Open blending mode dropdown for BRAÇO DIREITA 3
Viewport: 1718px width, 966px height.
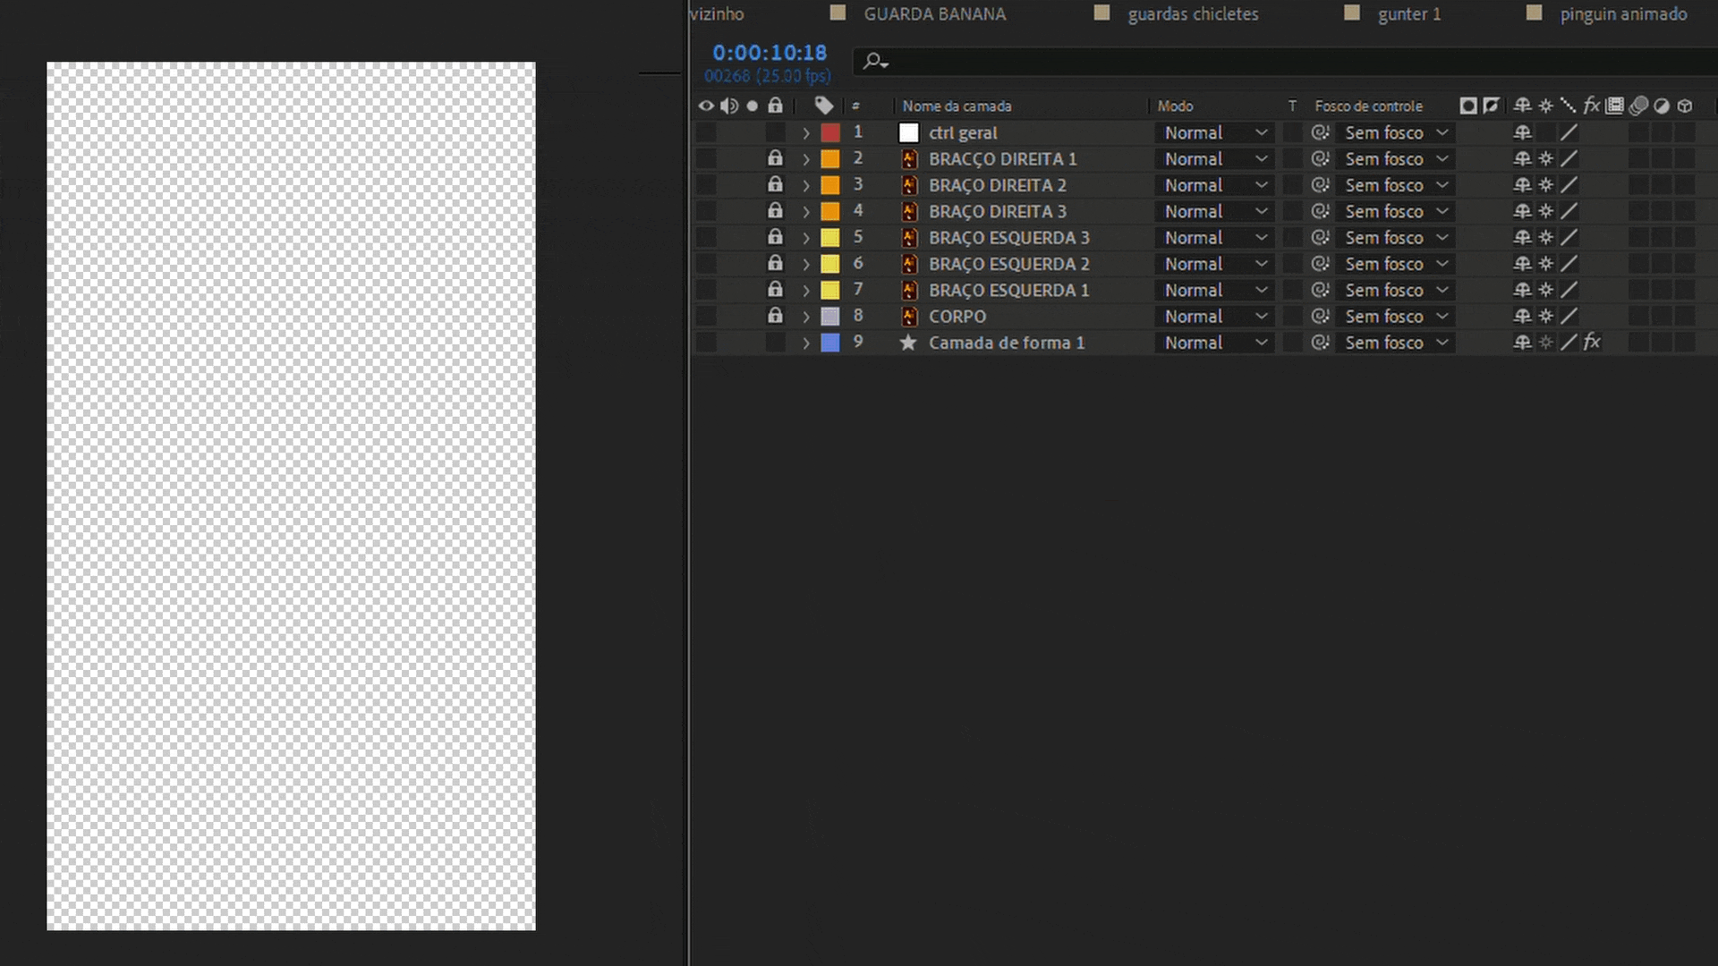tap(1214, 211)
